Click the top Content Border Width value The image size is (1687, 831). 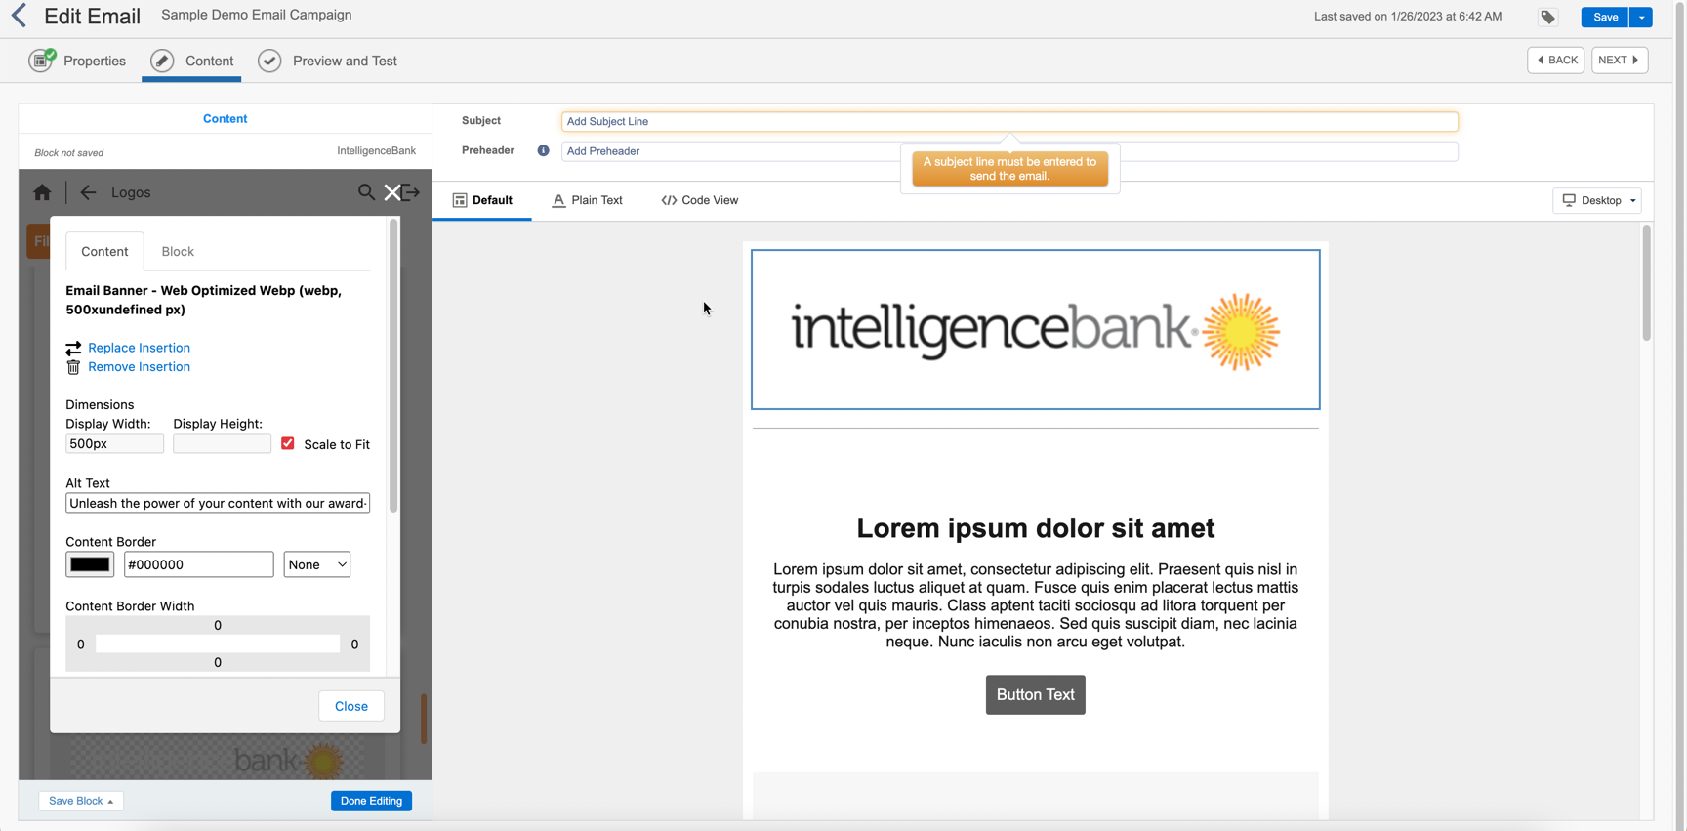pyautogui.click(x=218, y=626)
